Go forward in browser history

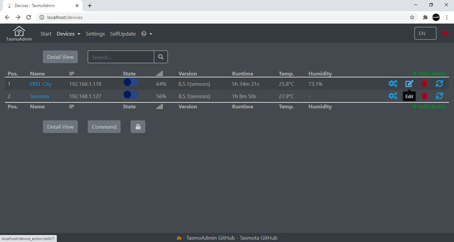(18, 18)
